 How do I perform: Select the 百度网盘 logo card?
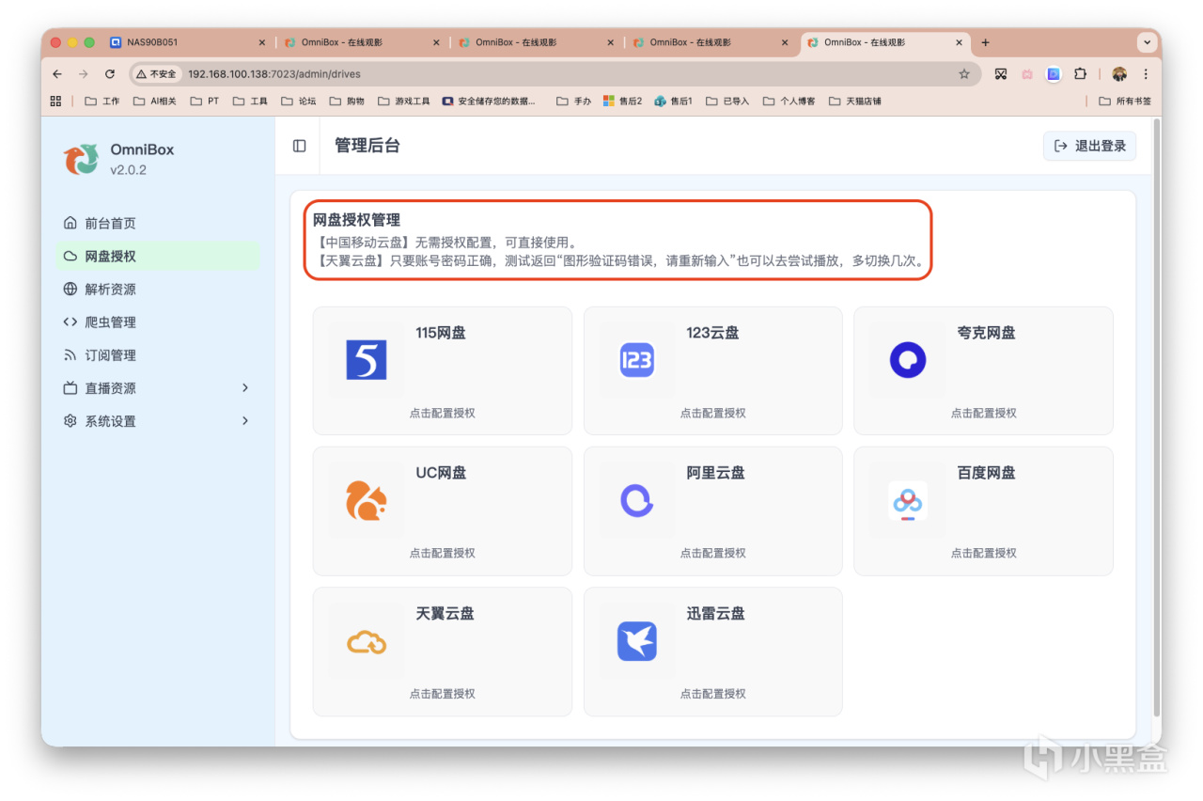click(x=983, y=510)
